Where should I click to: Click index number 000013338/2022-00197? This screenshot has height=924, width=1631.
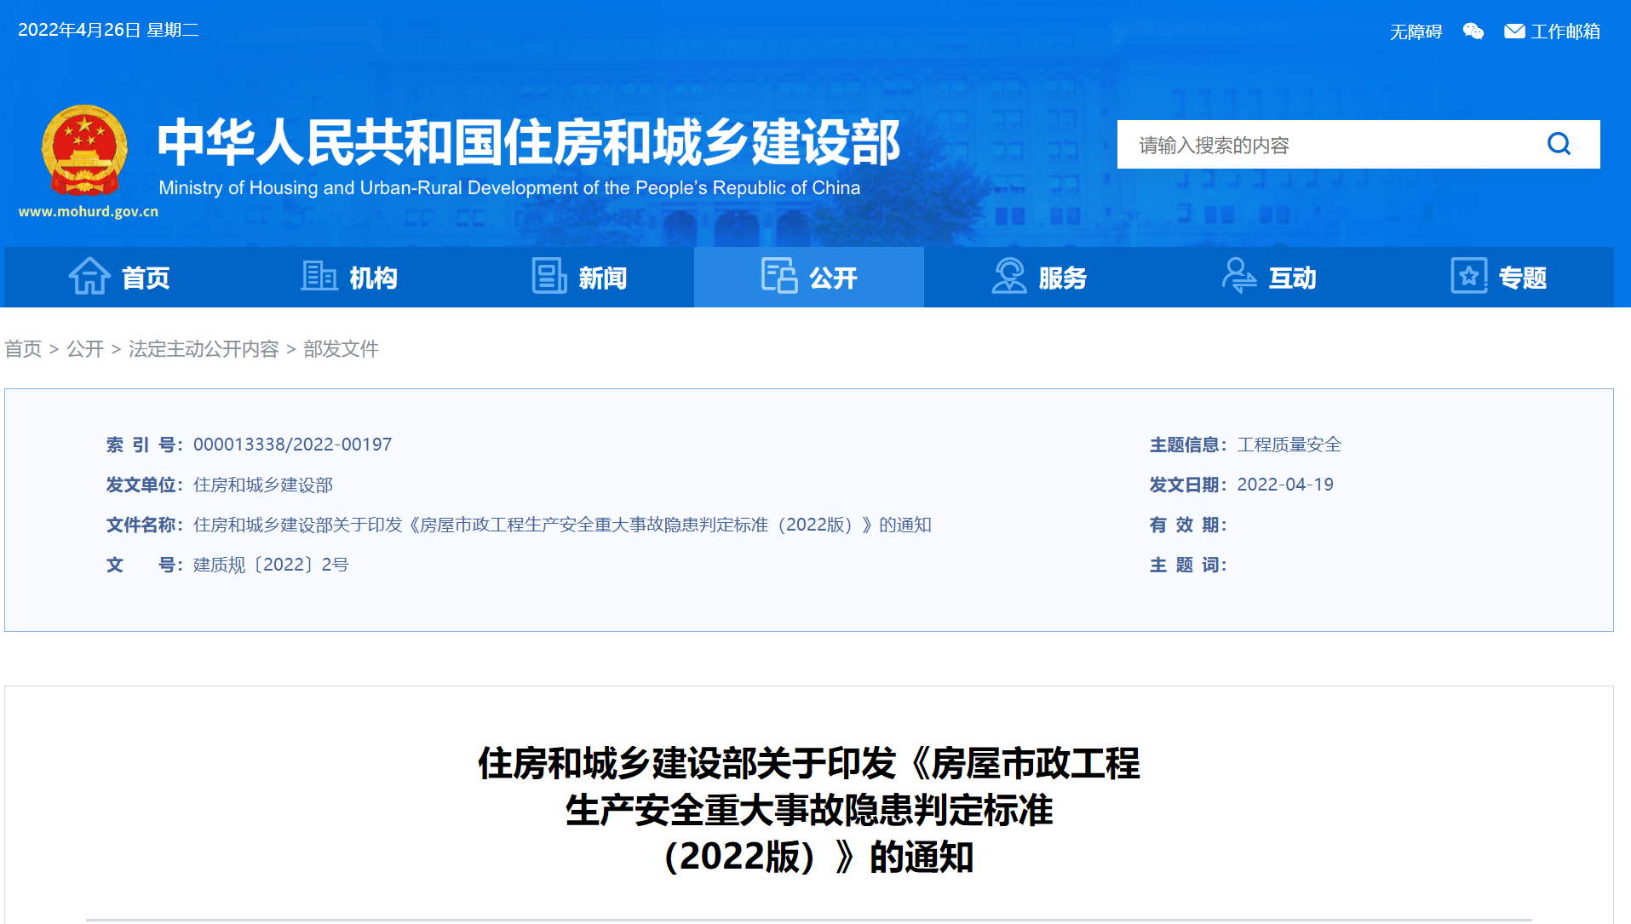pos(292,445)
